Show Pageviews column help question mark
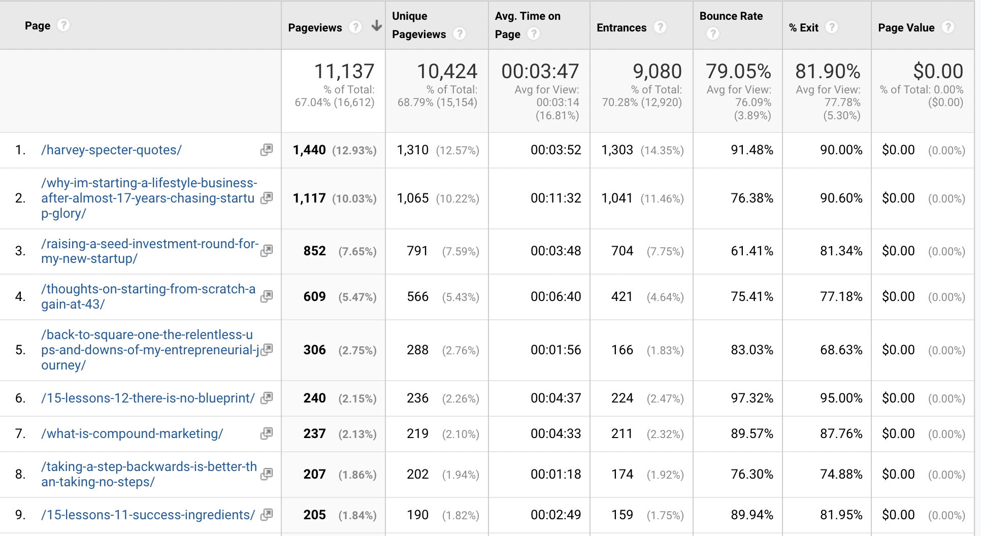 pyautogui.click(x=355, y=27)
